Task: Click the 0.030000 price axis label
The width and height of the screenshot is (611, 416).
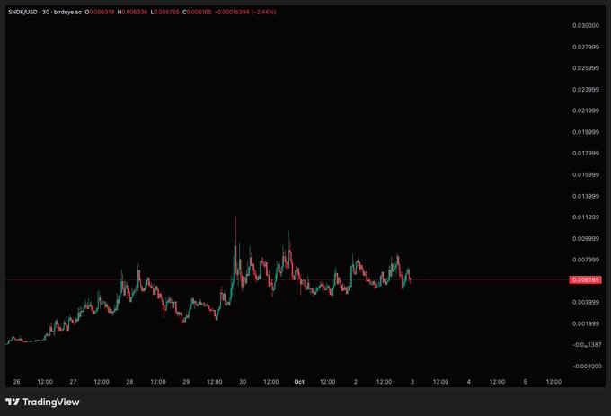Action: pos(586,26)
